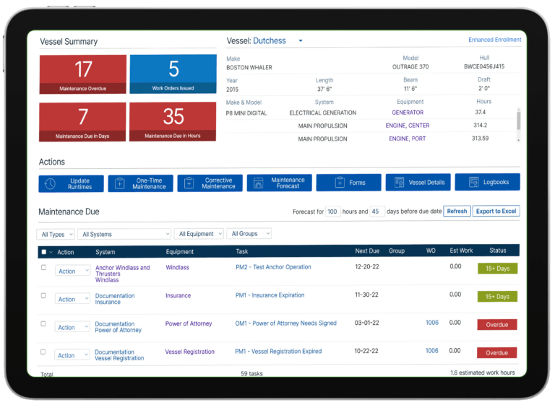
Task: Open the All Groups filter menu
Action: (249, 233)
